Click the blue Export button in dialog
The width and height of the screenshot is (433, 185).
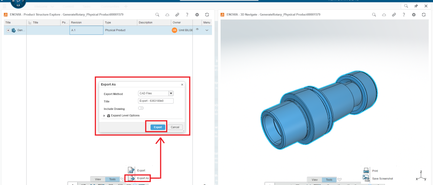click(158, 127)
